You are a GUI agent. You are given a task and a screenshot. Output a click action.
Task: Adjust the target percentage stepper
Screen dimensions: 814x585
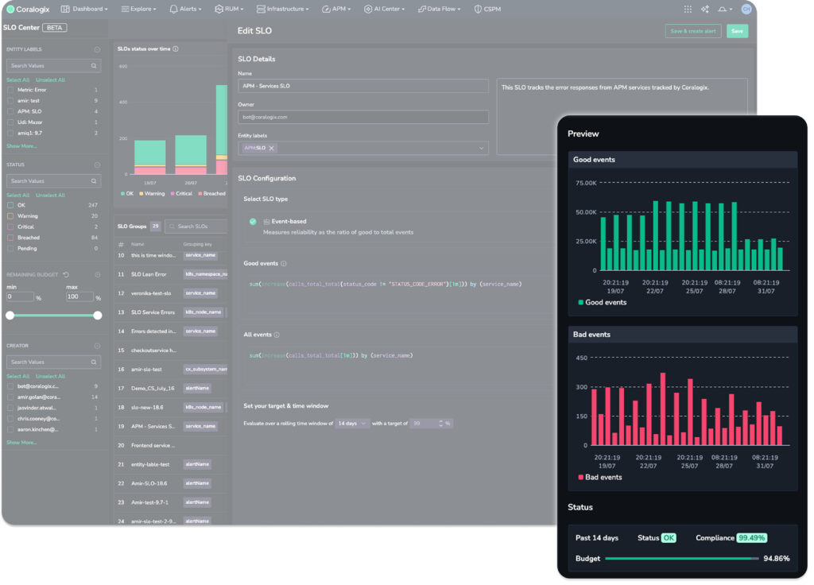tap(440, 424)
